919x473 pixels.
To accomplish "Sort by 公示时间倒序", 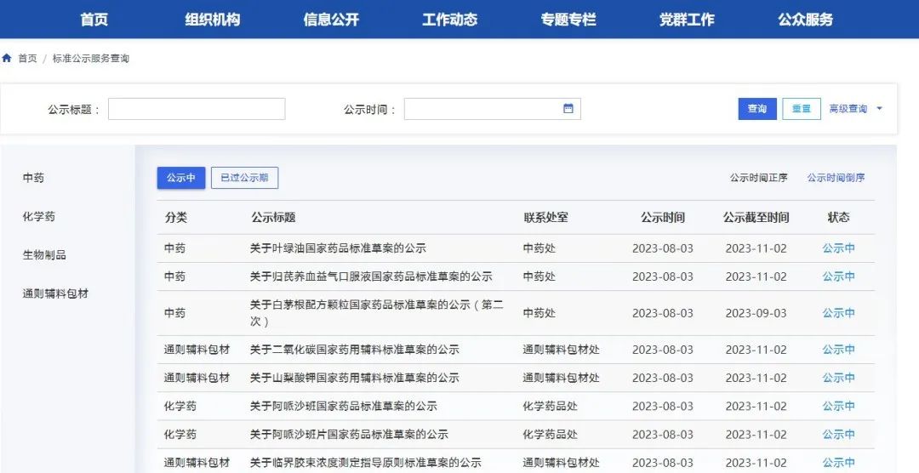I will pyautogui.click(x=836, y=178).
